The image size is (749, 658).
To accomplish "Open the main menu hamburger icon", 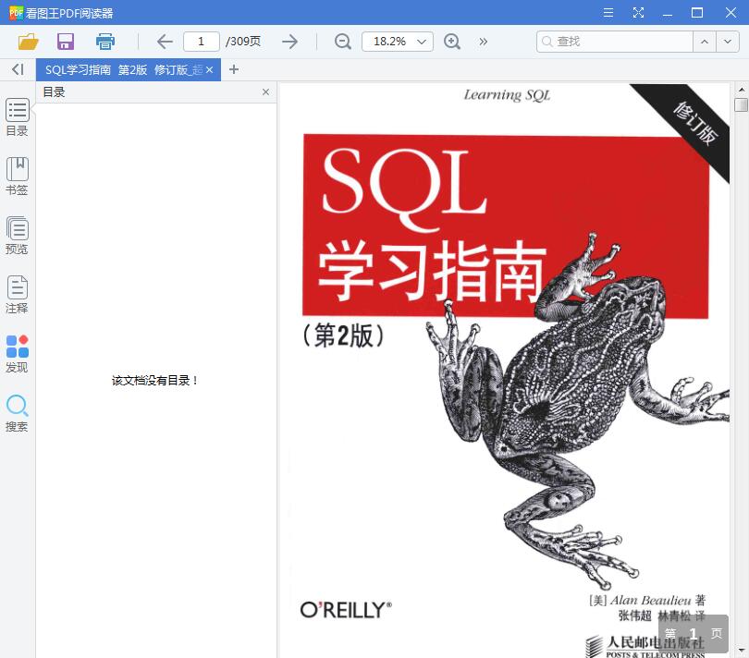I will (608, 12).
